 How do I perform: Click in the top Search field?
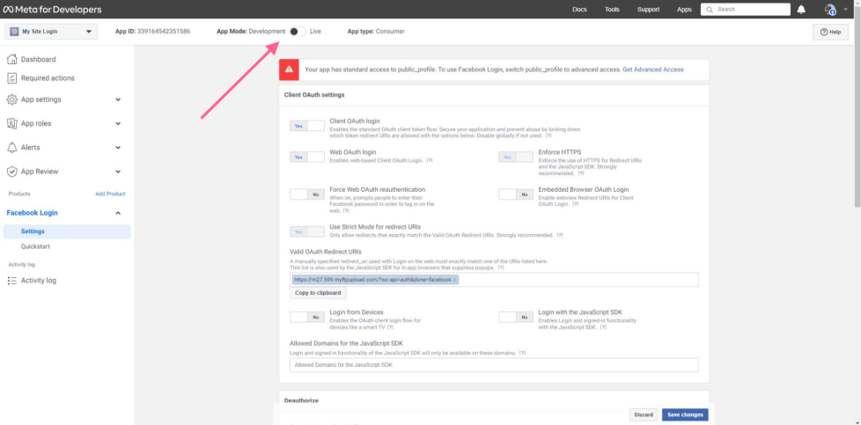tap(745, 10)
